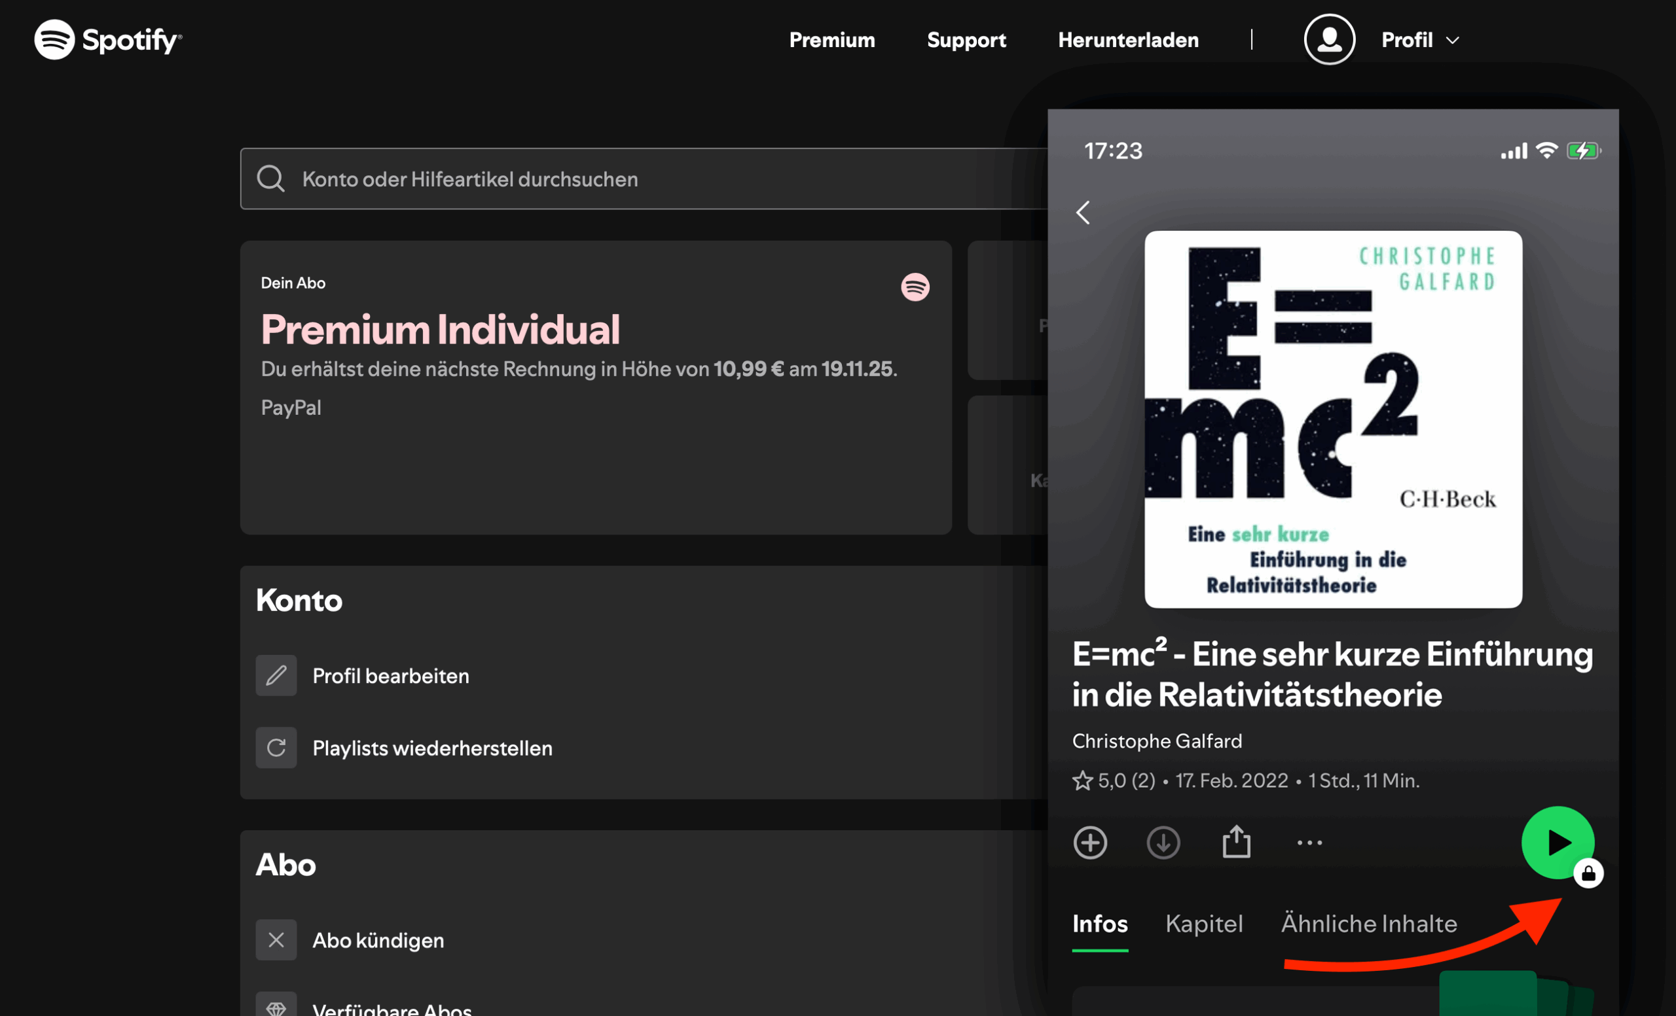Tap the cellular signal bars icon
The height and width of the screenshot is (1016, 1676).
pos(1514,151)
